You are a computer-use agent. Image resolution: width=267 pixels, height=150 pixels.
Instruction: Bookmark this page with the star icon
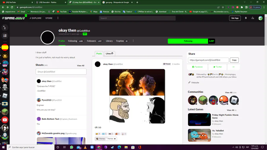223,7
